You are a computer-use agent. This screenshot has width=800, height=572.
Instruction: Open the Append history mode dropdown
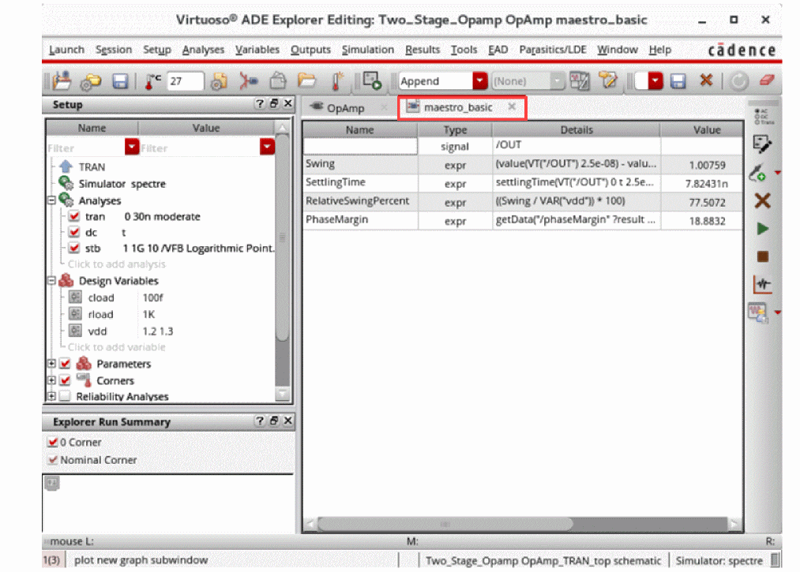(x=479, y=81)
